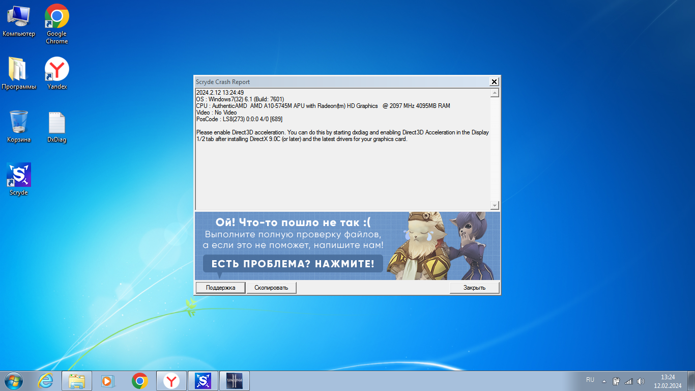The image size is (695, 391).
Task: Show hidden system tray icons
Action: pyautogui.click(x=604, y=381)
